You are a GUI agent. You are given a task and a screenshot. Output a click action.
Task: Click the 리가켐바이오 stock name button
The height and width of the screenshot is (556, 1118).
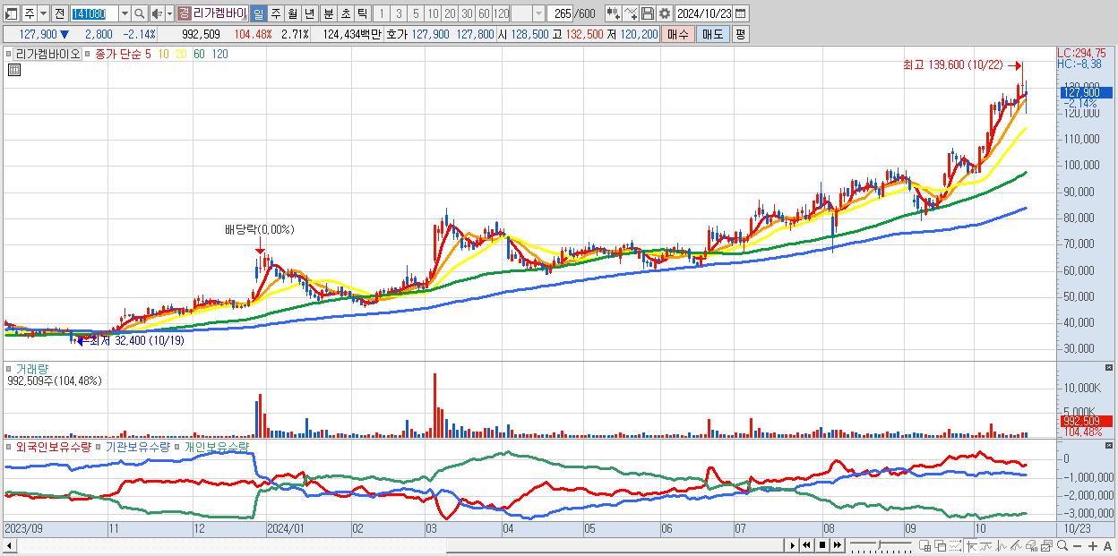[x=219, y=14]
